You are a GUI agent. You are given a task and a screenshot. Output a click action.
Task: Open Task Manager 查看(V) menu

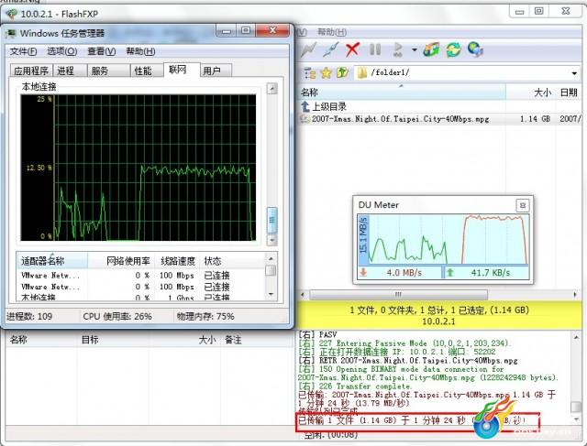[101, 51]
